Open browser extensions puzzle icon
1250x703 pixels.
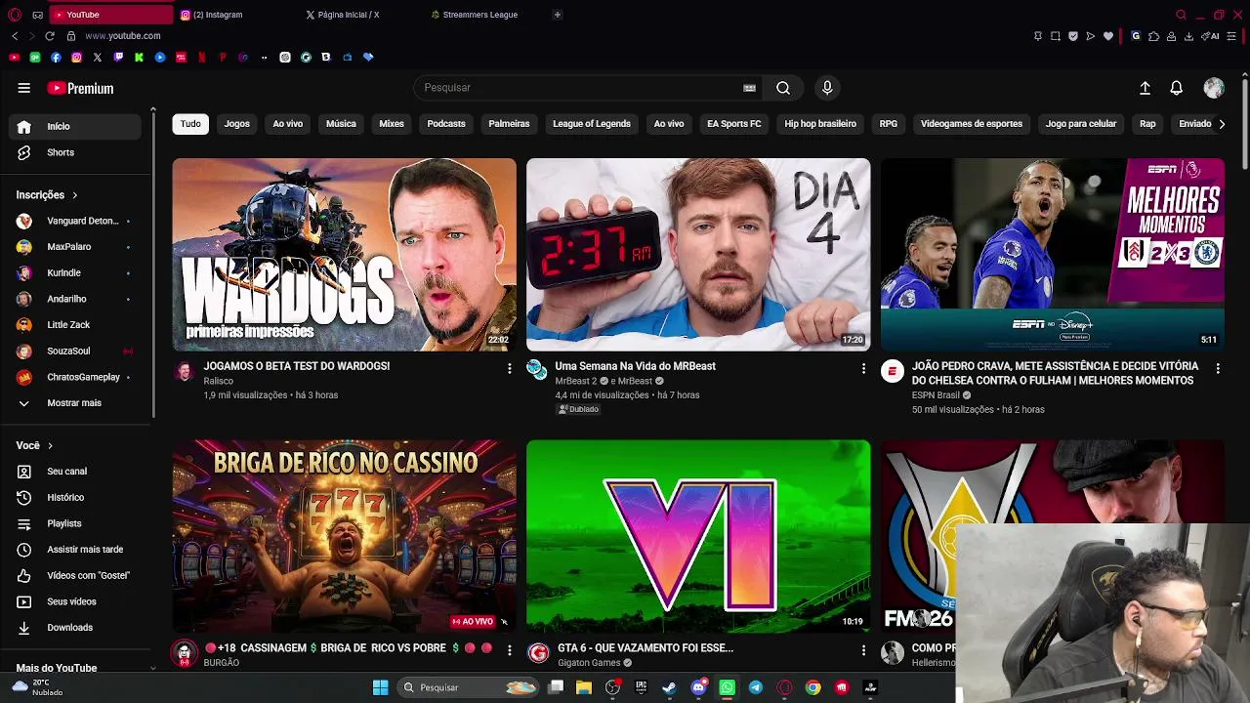point(1153,36)
